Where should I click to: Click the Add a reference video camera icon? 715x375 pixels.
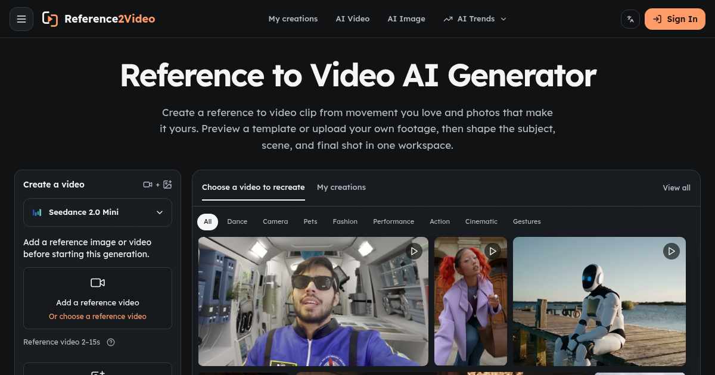[98, 283]
